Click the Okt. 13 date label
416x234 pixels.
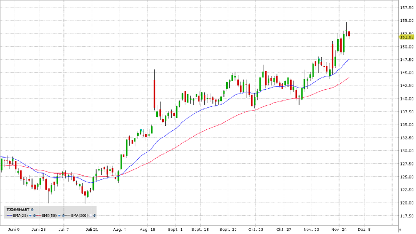point(256,230)
